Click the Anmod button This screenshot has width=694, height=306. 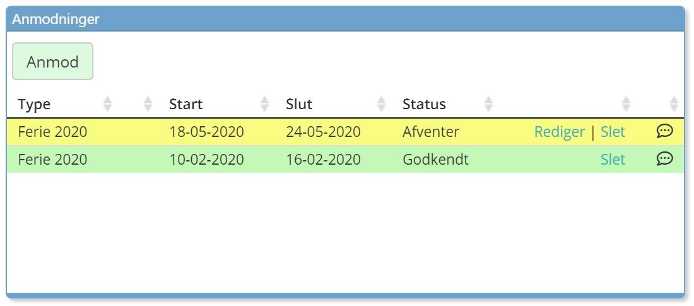pos(52,62)
